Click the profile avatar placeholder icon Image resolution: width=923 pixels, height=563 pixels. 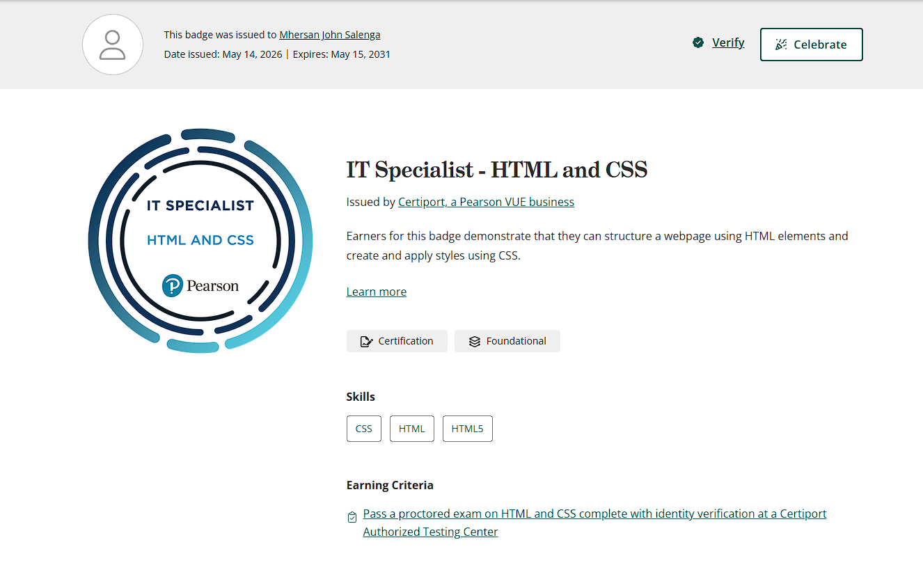click(113, 45)
